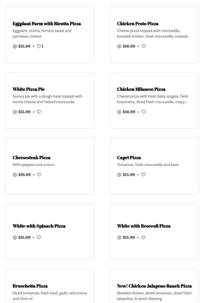Add Chicken Milanese Pizza using plus icon
The width and height of the screenshot is (210, 303).
119,112
